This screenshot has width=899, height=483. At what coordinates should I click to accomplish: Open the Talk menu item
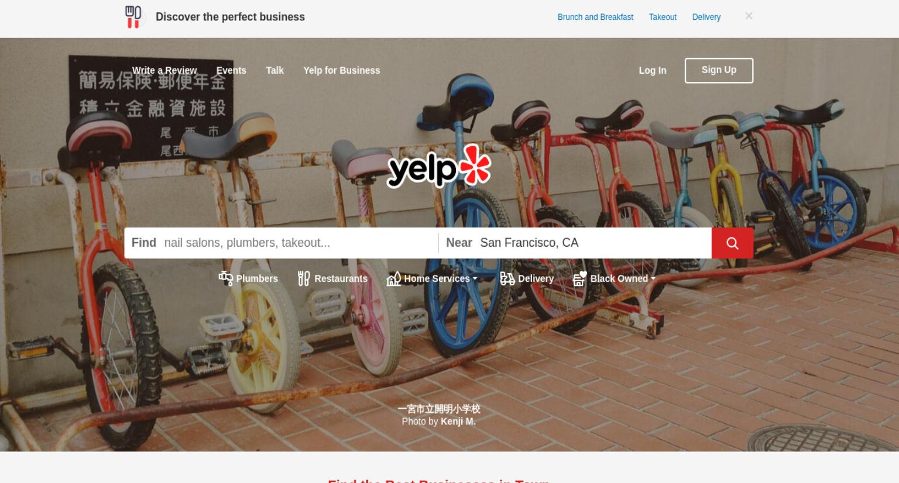coord(274,70)
